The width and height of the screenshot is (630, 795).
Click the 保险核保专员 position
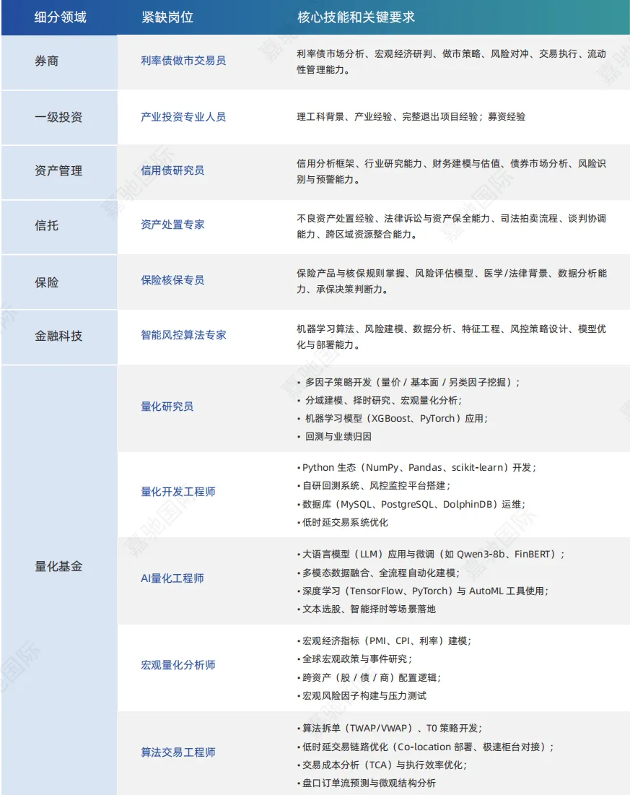click(x=172, y=280)
